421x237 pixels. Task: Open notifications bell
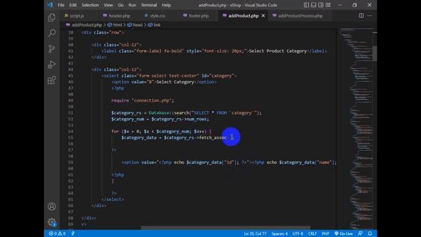(x=370, y=234)
